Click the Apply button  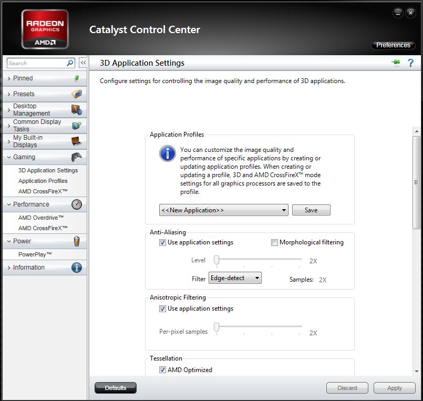click(x=395, y=388)
